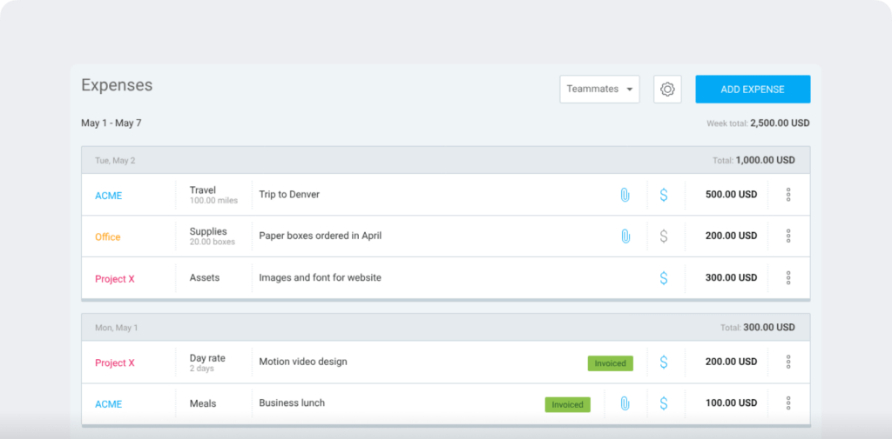Click the Trip to Denver description
This screenshot has width=892, height=439.
(x=289, y=194)
